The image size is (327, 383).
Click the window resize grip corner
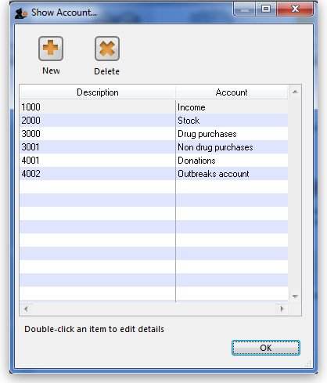pyautogui.click(x=308, y=363)
